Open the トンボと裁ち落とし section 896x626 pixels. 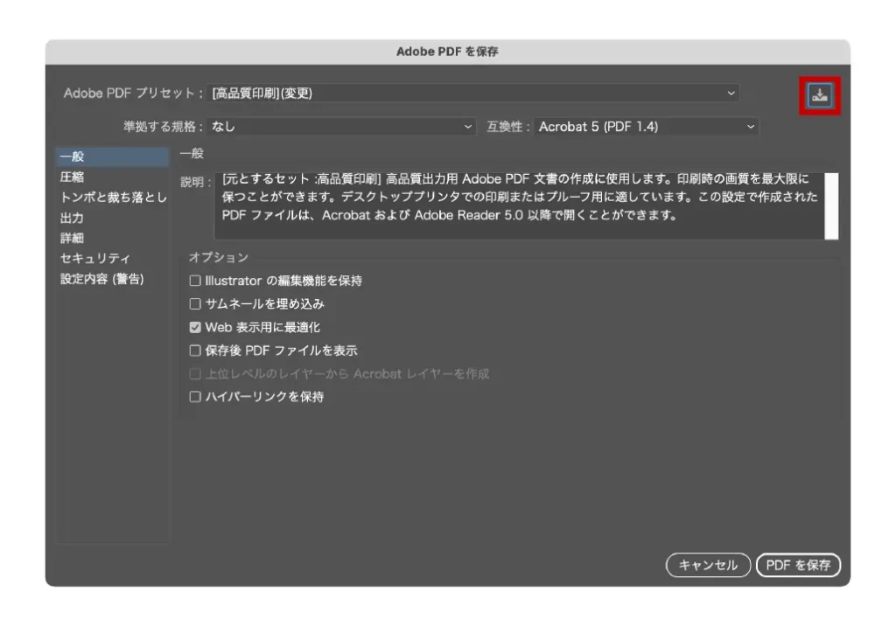[113, 198]
